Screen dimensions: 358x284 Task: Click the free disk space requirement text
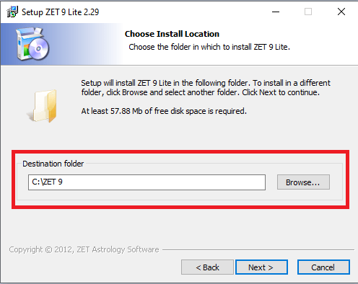tap(164, 111)
